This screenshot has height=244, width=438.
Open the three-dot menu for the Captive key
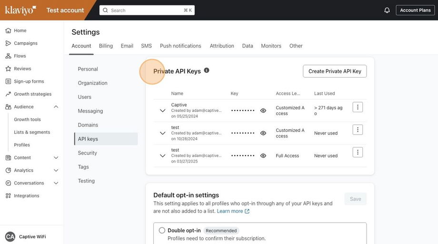click(x=358, y=107)
